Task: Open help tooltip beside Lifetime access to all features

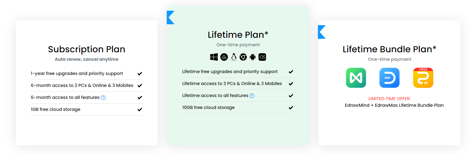Action: 252,96
